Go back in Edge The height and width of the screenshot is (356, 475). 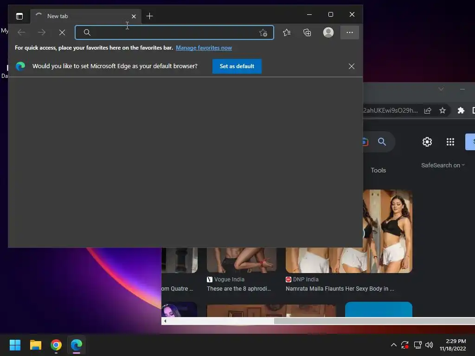[x=21, y=32]
